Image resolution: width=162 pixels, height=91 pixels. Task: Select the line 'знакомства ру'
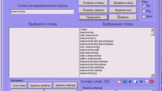88,73
